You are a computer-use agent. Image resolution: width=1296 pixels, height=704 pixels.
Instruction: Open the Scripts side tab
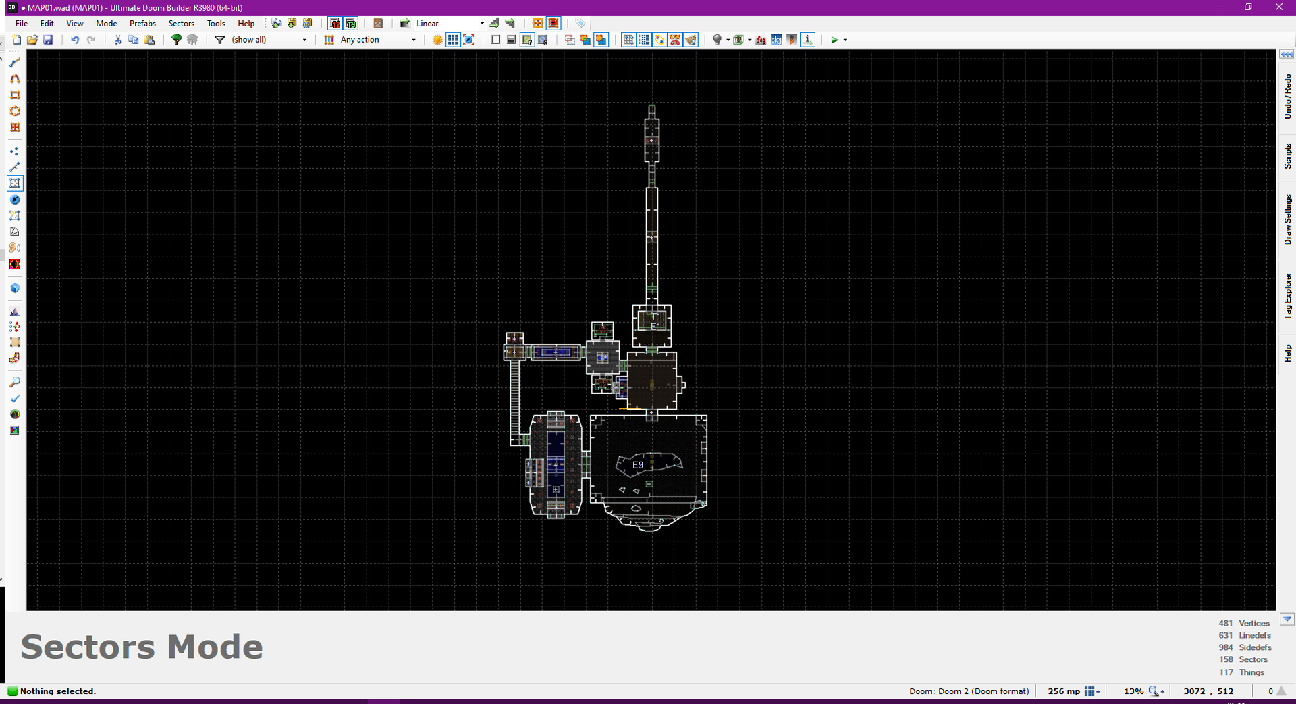click(x=1287, y=156)
